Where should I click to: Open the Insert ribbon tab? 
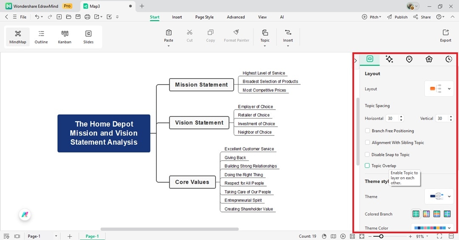(177, 17)
